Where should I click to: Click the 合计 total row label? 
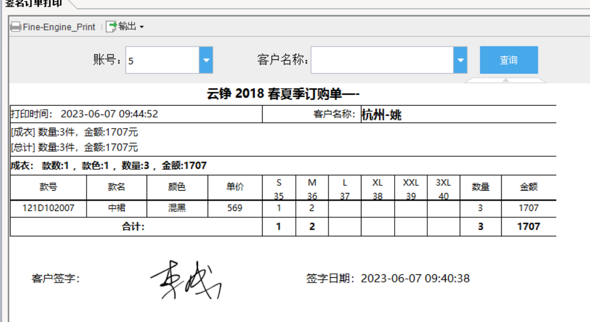pos(133,227)
